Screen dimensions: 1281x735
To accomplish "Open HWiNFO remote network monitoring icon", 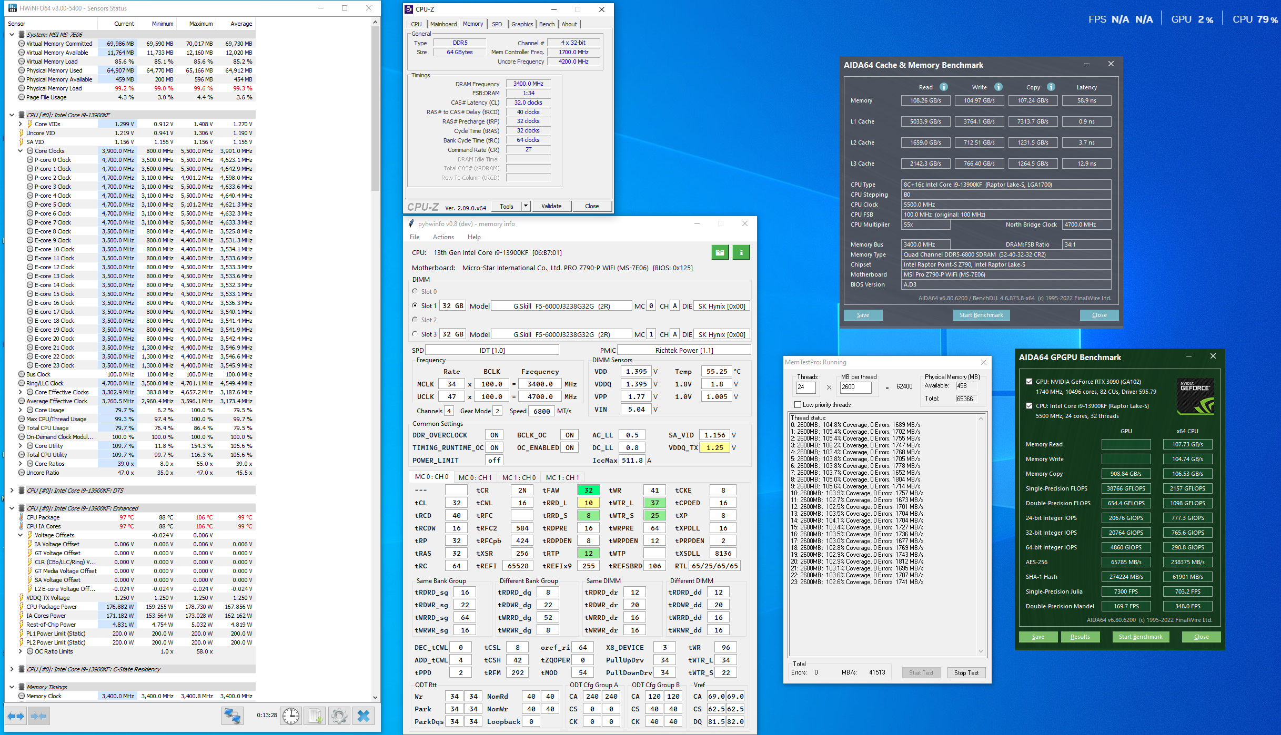I will tap(232, 716).
